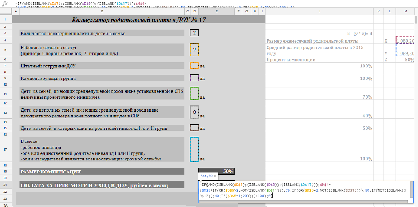Select column E header
Screen dimensions: 418x207
(x=216, y=11)
